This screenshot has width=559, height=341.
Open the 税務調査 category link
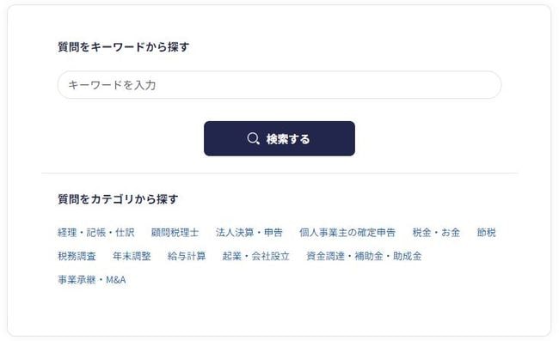tap(77, 256)
